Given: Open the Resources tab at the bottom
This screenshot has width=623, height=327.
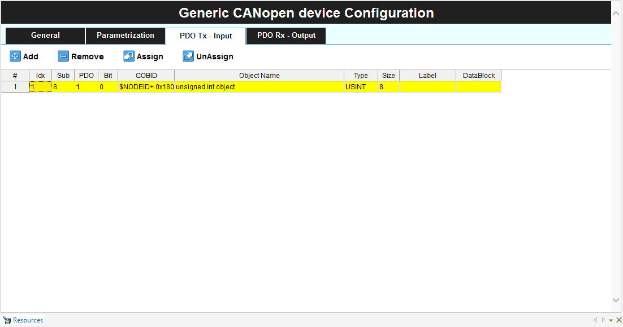Looking at the screenshot, I should 23,320.
